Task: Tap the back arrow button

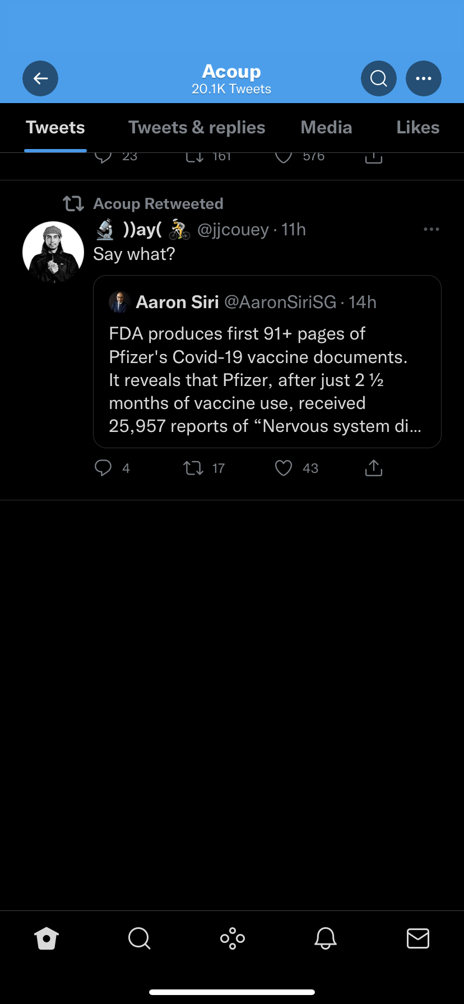Action: (x=40, y=78)
